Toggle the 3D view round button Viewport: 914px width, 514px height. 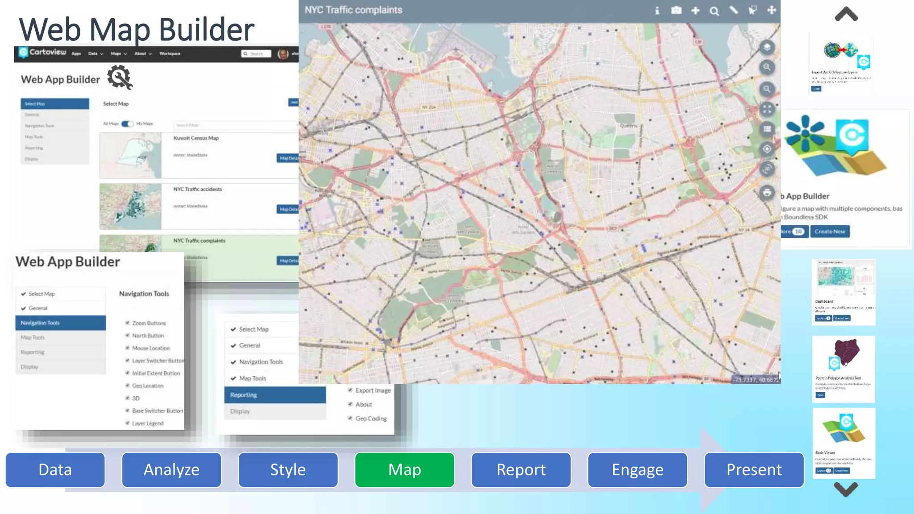click(767, 169)
